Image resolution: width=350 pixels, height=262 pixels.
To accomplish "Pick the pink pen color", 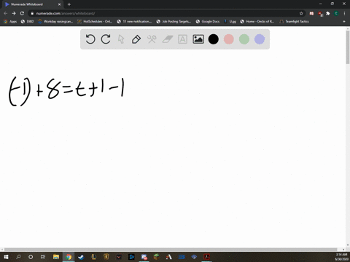I will click(x=229, y=39).
